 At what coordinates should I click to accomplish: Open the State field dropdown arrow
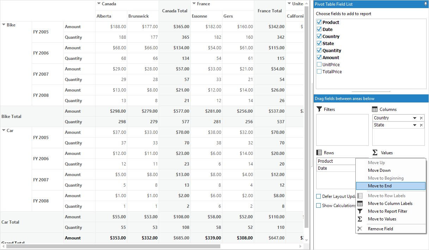(x=415, y=125)
